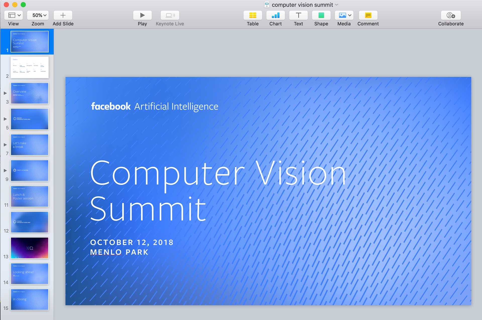The height and width of the screenshot is (320, 482).
Task: Click the Comment label
Action: click(x=368, y=24)
